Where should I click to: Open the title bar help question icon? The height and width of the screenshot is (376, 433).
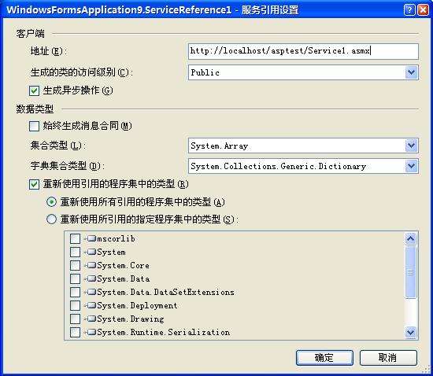pos(409,10)
